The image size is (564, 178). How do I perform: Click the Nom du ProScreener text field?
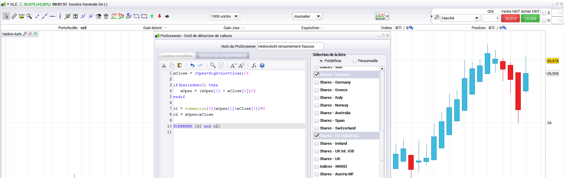(x=290, y=46)
